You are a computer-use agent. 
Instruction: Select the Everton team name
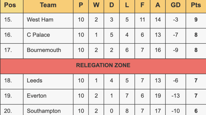coord(37,96)
